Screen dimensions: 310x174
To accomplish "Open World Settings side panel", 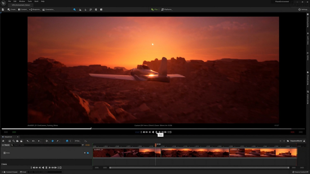I will pos(308,79).
